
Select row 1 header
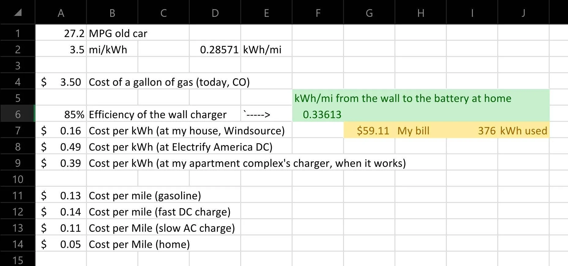click(x=17, y=33)
